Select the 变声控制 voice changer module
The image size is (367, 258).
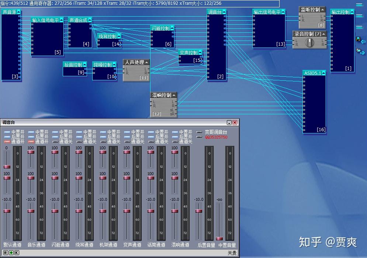[x=190, y=52]
